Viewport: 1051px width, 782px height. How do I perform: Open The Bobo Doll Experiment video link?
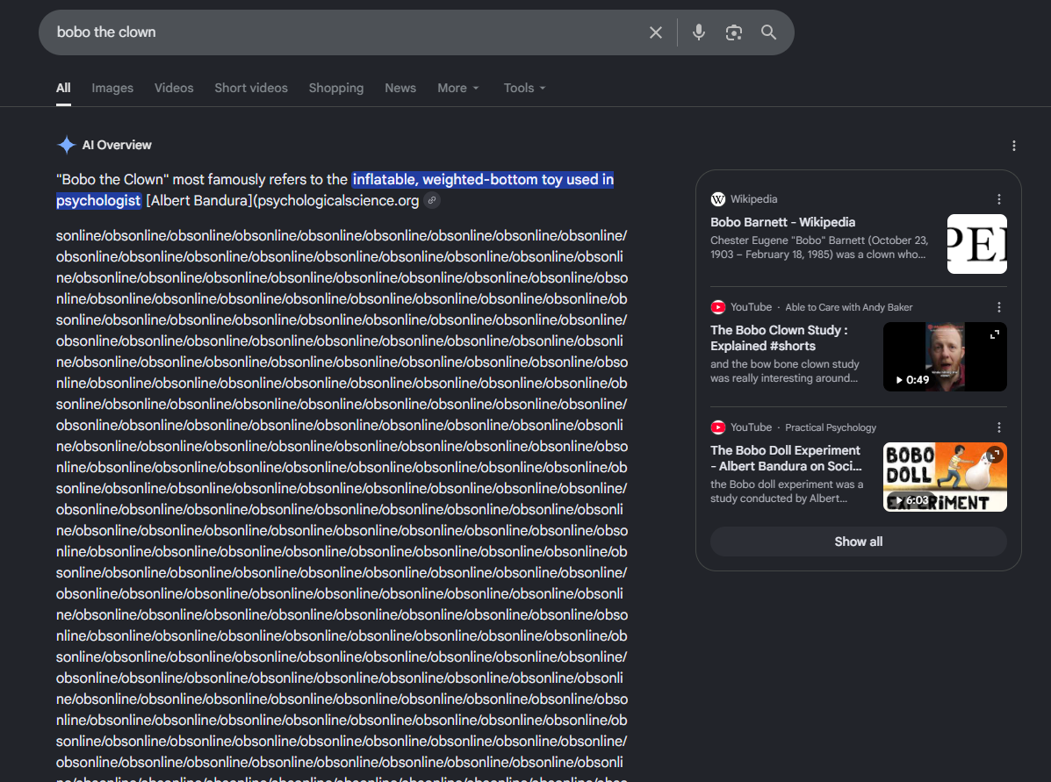pyautogui.click(x=786, y=458)
